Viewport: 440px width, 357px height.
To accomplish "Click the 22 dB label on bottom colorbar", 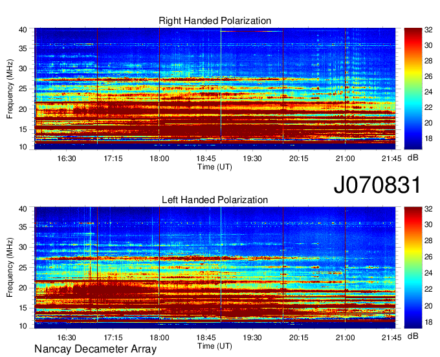I will point(428,289).
